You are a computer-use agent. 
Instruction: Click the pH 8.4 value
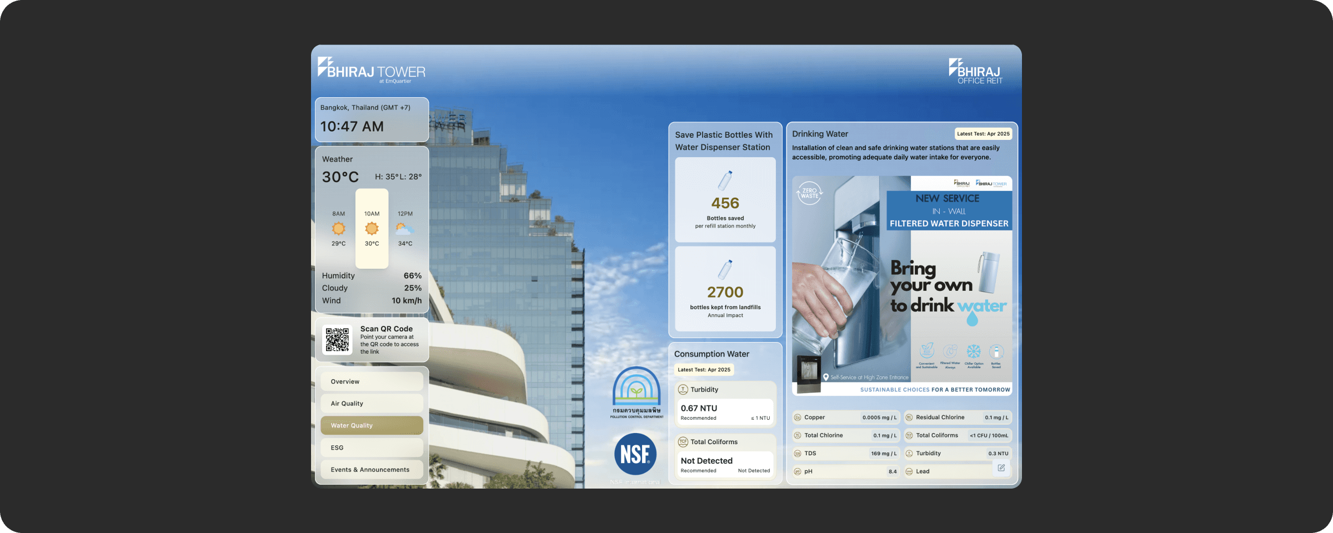point(893,472)
